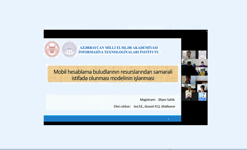247x150 pixels.
Task: Select participant wearing dark face mask
Action: 188,97
